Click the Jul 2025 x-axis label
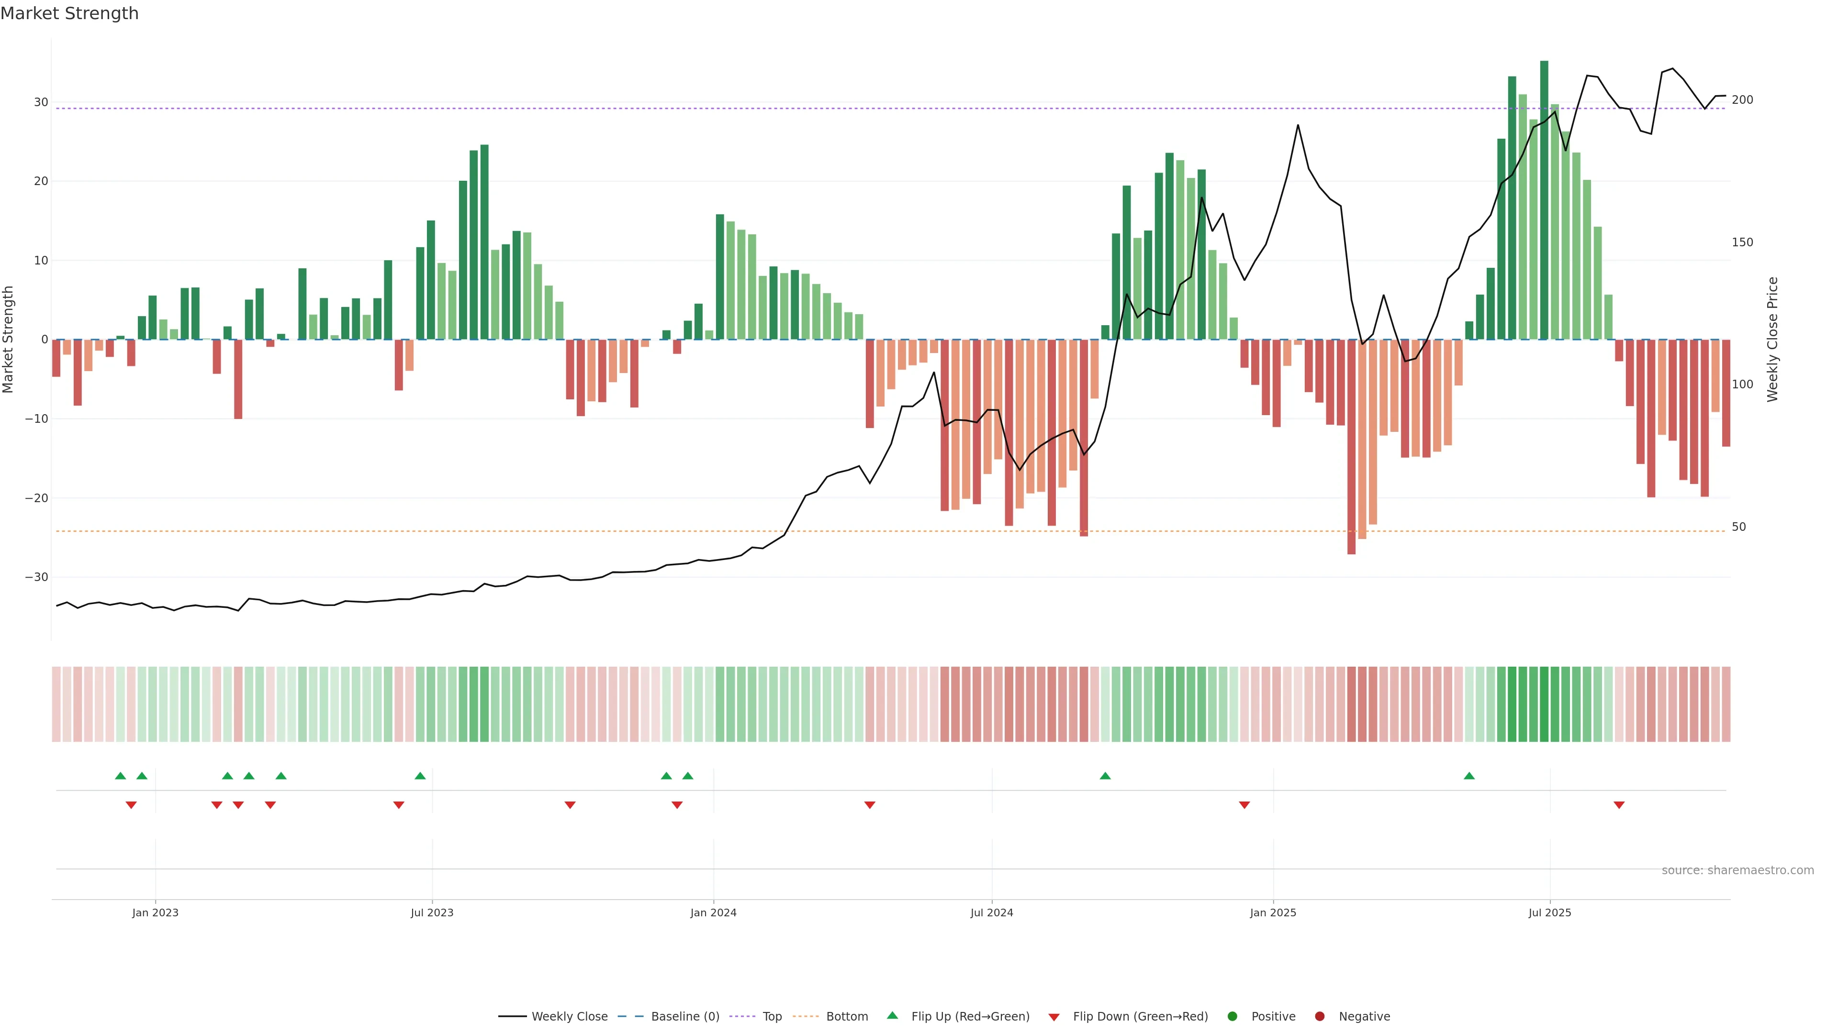This screenshot has width=1838, height=1033. point(1550,913)
